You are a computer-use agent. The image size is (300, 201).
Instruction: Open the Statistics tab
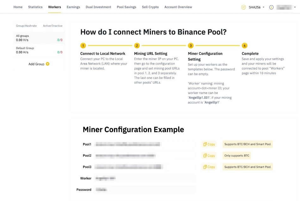[35, 7]
